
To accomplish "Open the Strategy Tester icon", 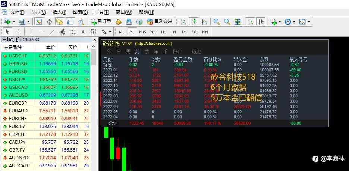I will click(x=81, y=22).
